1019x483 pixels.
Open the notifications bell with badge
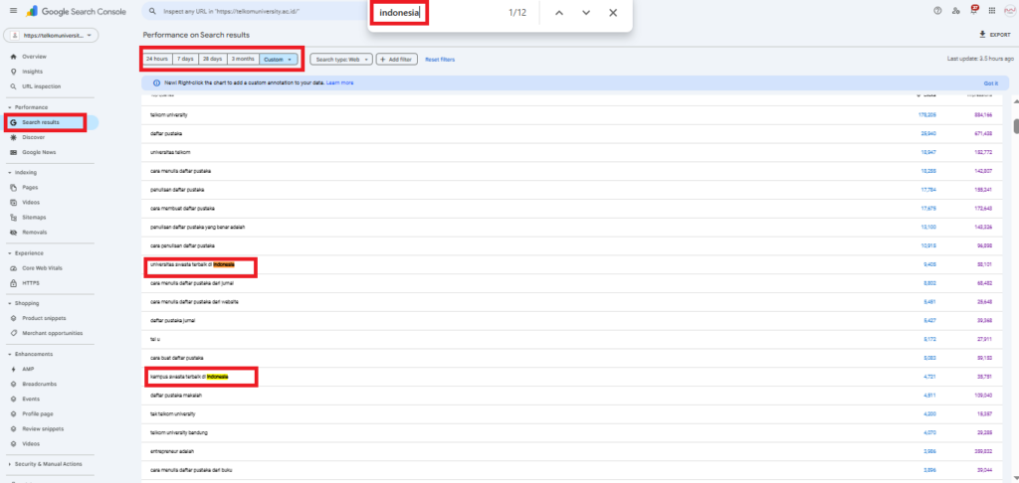pyautogui.click(x=973, y=10)
